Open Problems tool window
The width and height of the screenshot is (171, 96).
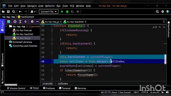(49, 88)
